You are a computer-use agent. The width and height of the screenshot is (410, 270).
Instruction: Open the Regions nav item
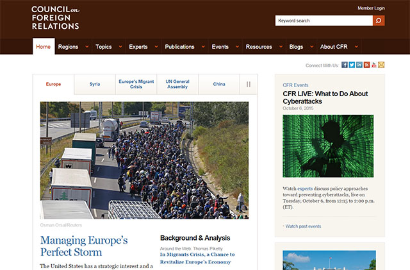[x=69, y=47]
